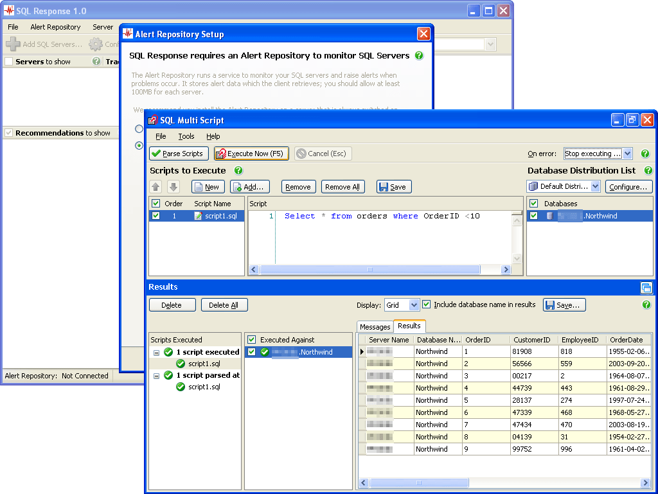Viewport: 658px width, 494px height.
Task: Click help icon in Results toolbar
Action: pyautogui.click(x=646, y=305)
